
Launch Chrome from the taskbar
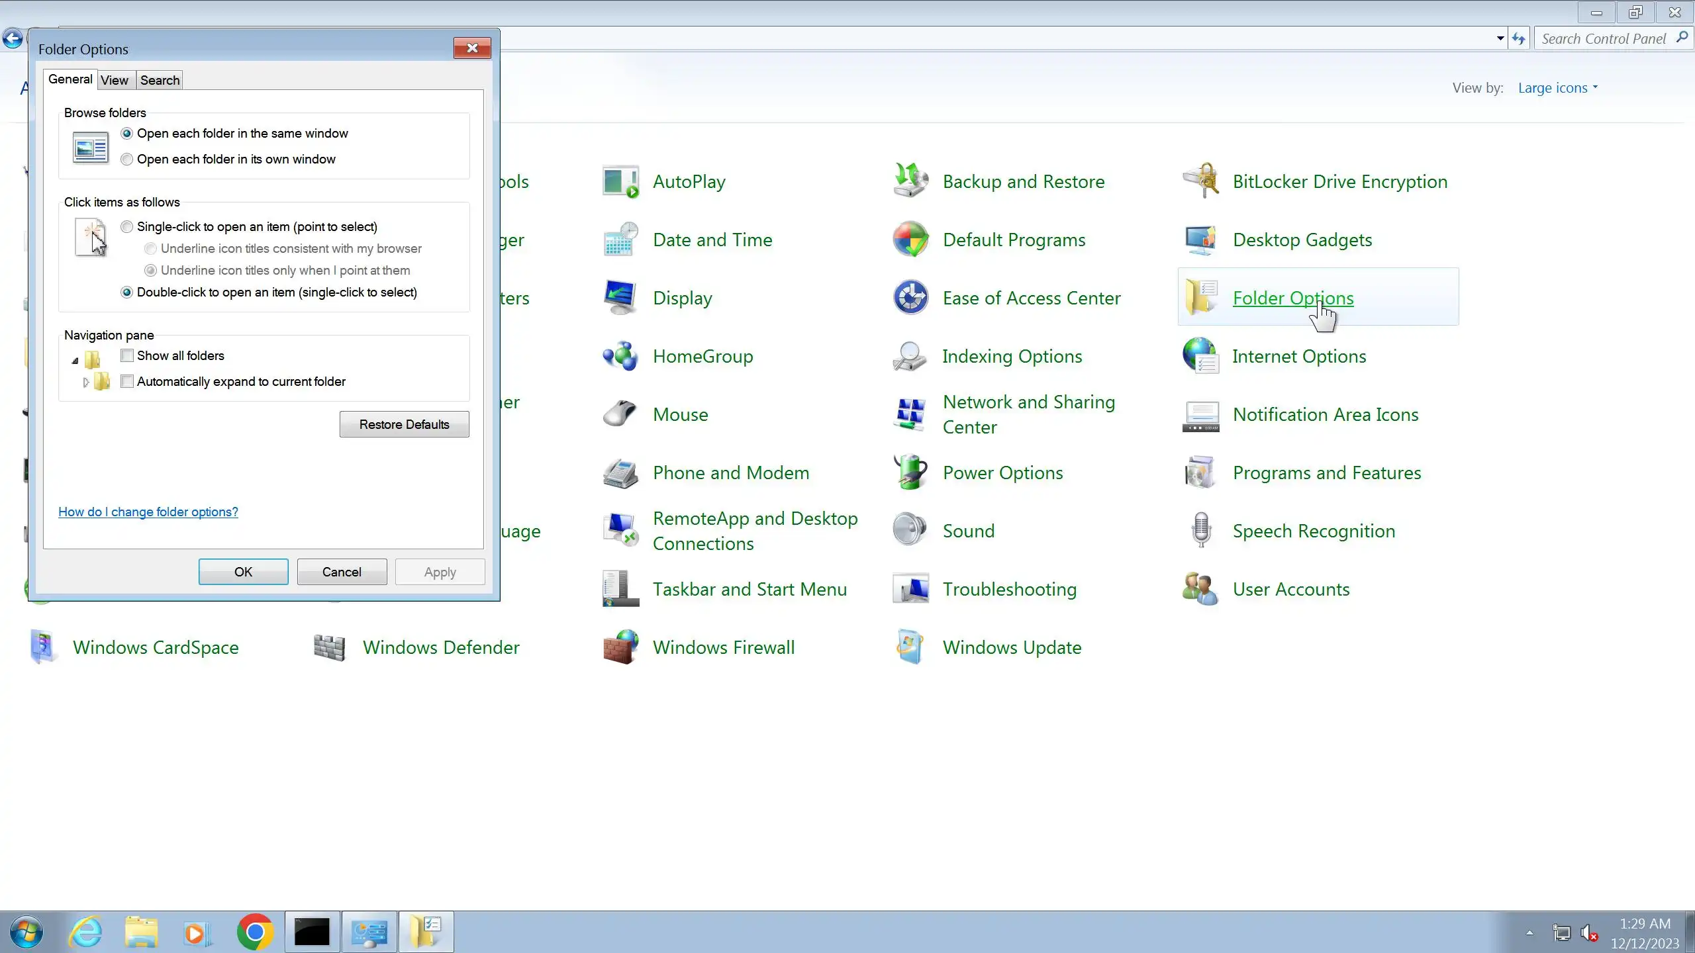click(255, 932)
